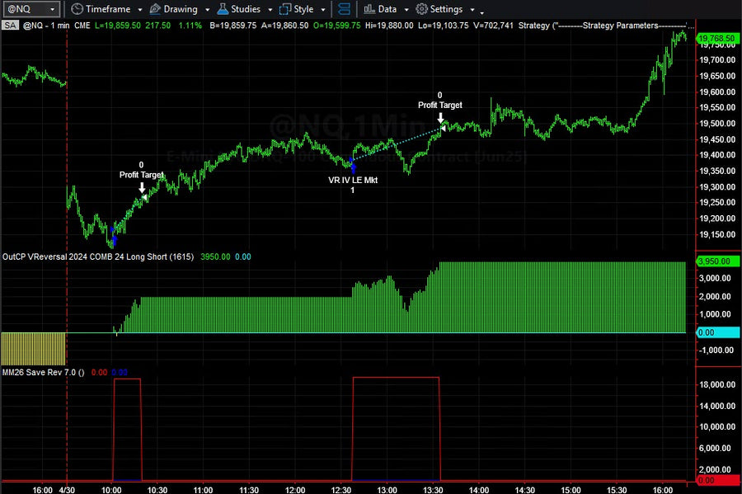Click the 4/30 date label on time axis
Viewport: 742px width, 494px height.
(x=67, y=490)
